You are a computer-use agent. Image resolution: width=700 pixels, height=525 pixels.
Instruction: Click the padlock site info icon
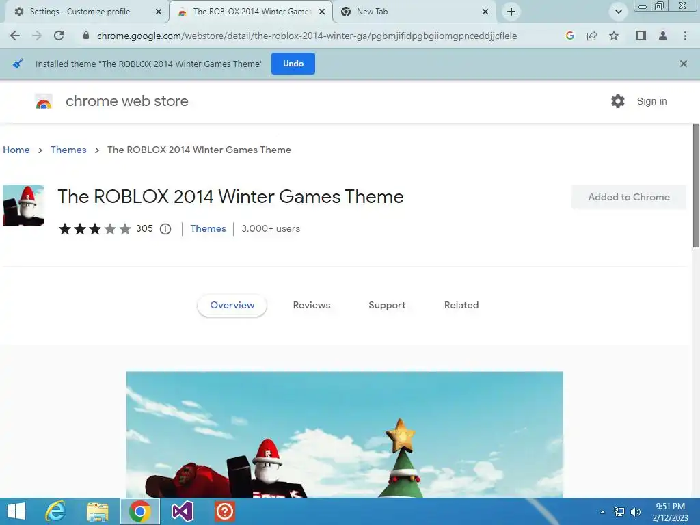pyautogui.click(x=86, y=36)
